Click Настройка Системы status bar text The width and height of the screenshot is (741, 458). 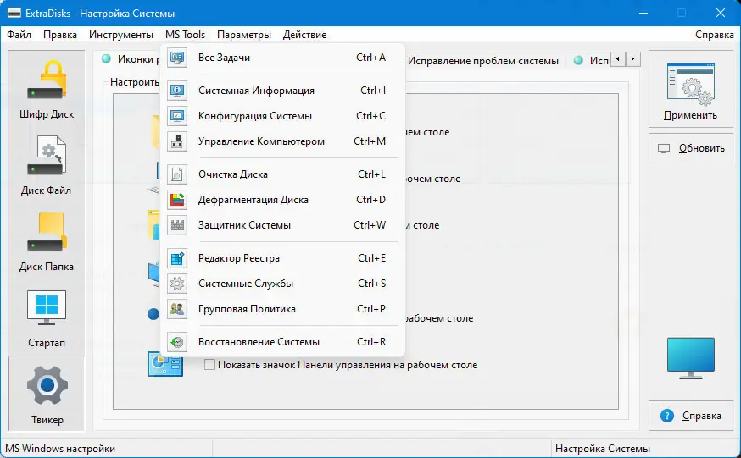(x=603, y=449)
